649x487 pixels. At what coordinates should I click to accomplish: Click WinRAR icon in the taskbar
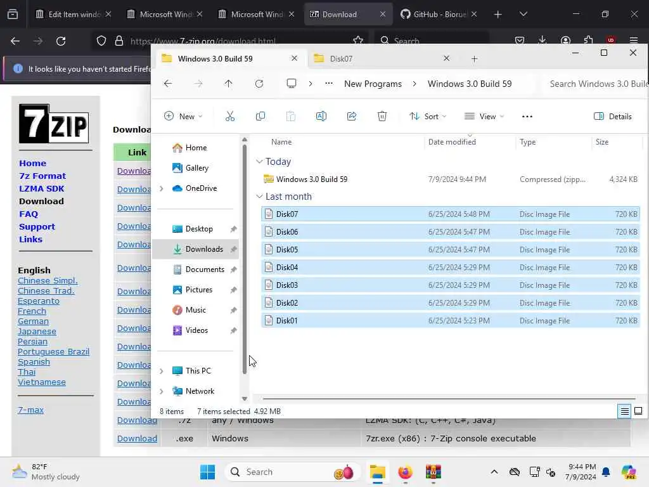(x=433, y=472)
